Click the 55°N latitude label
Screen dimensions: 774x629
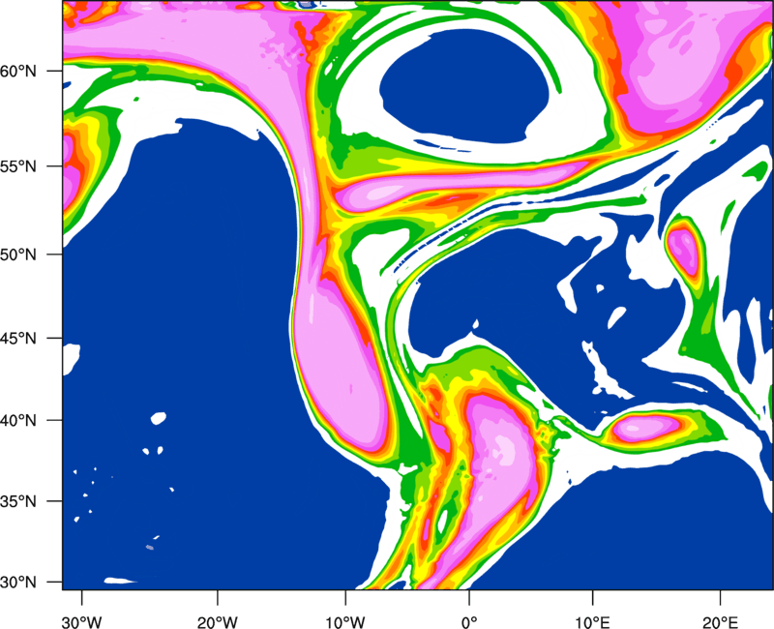pyautogui.click(x=18, y=166)
